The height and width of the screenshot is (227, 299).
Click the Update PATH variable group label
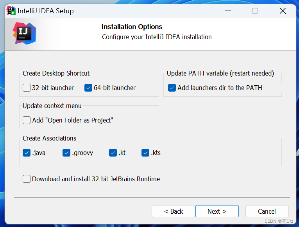[x=220, y=73]
